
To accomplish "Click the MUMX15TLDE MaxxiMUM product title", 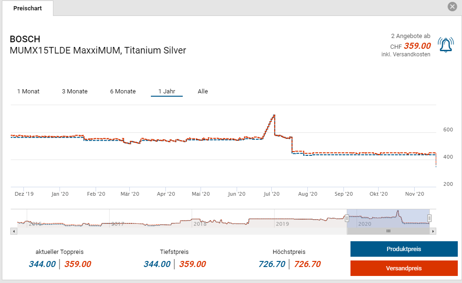I will [98, 50].
